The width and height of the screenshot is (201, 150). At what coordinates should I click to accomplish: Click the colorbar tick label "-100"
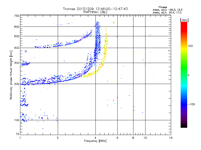click(x=191, y=104)
